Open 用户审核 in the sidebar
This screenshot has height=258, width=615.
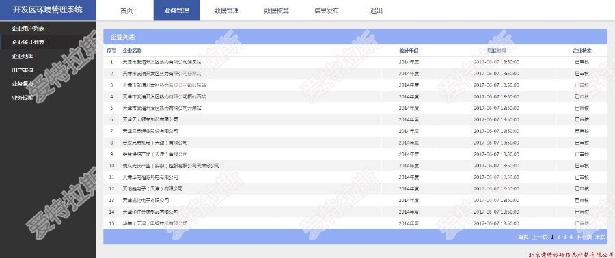tap(23, 70)
